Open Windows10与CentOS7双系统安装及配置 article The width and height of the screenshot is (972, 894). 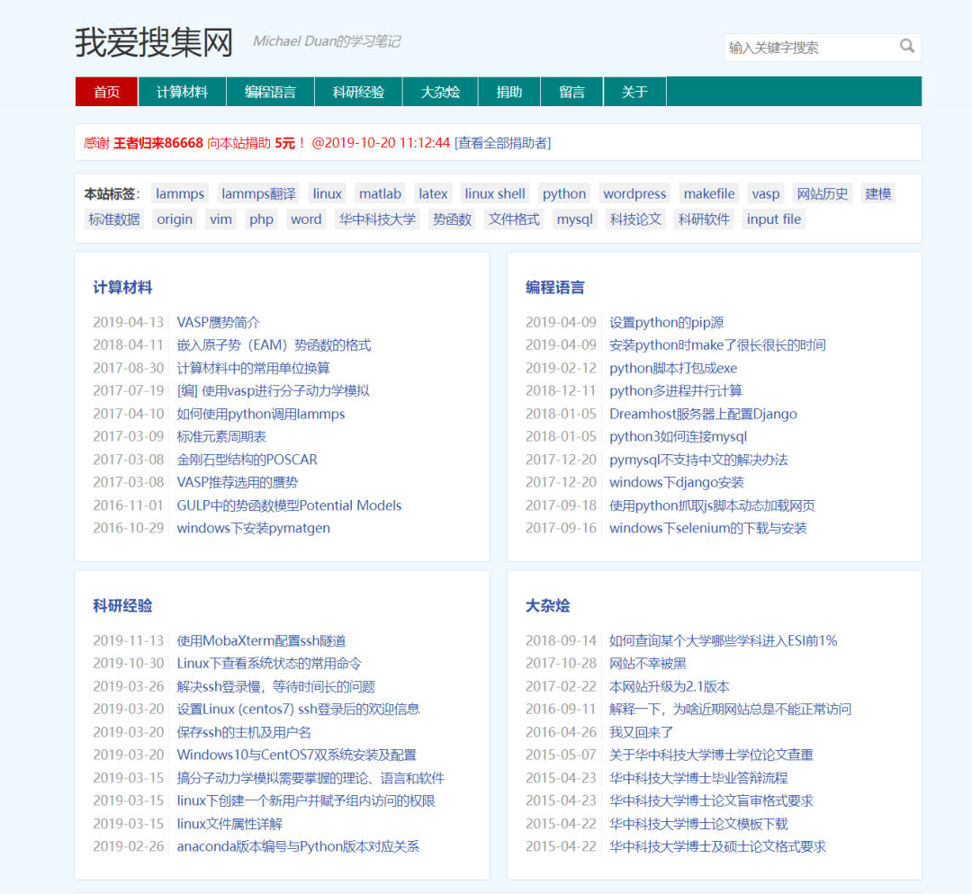(296, 755)
